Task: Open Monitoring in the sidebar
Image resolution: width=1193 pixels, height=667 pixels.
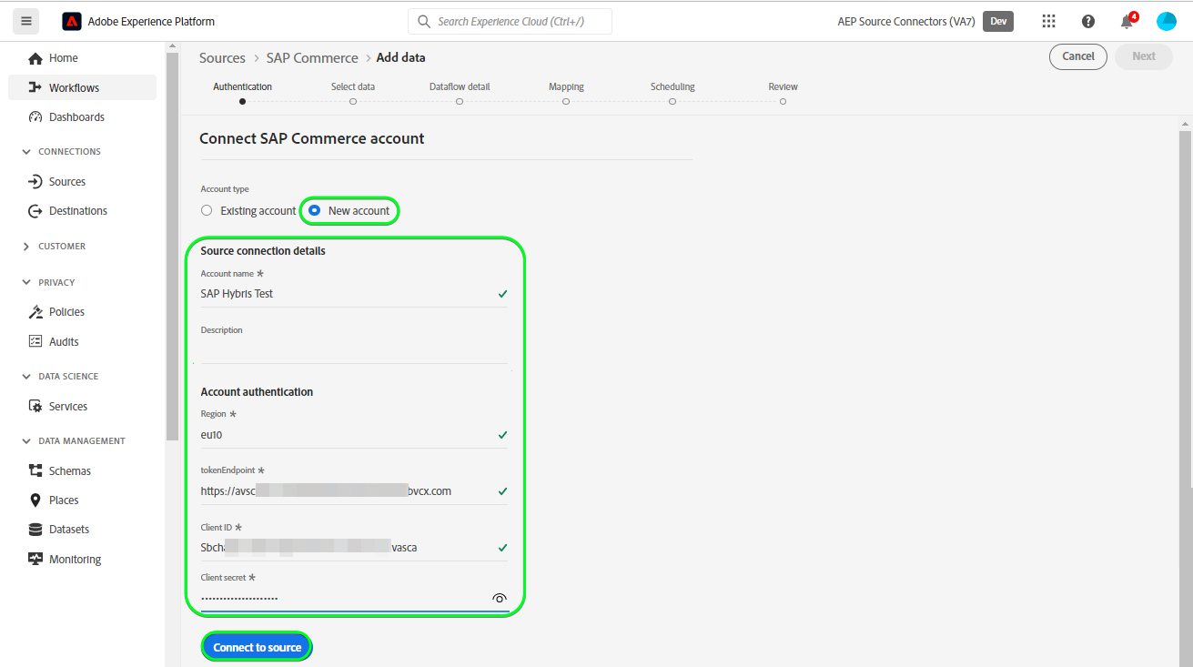Action: tap(75, 559)
